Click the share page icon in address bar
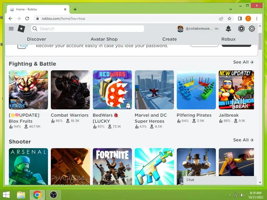 tap(221, 18)
